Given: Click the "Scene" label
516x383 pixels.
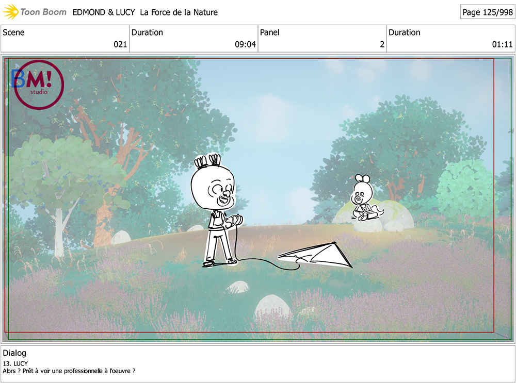Looking at the screenshot, I should tap(13, 32).
